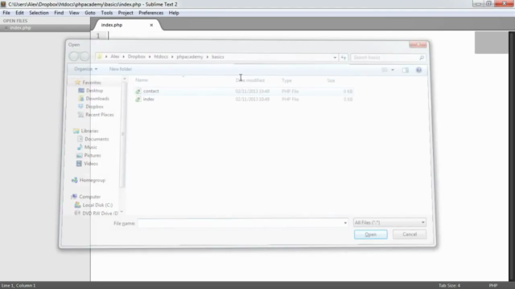Select Libraries in navigation pane
The image size is (515, 289).
coord(89,131)
